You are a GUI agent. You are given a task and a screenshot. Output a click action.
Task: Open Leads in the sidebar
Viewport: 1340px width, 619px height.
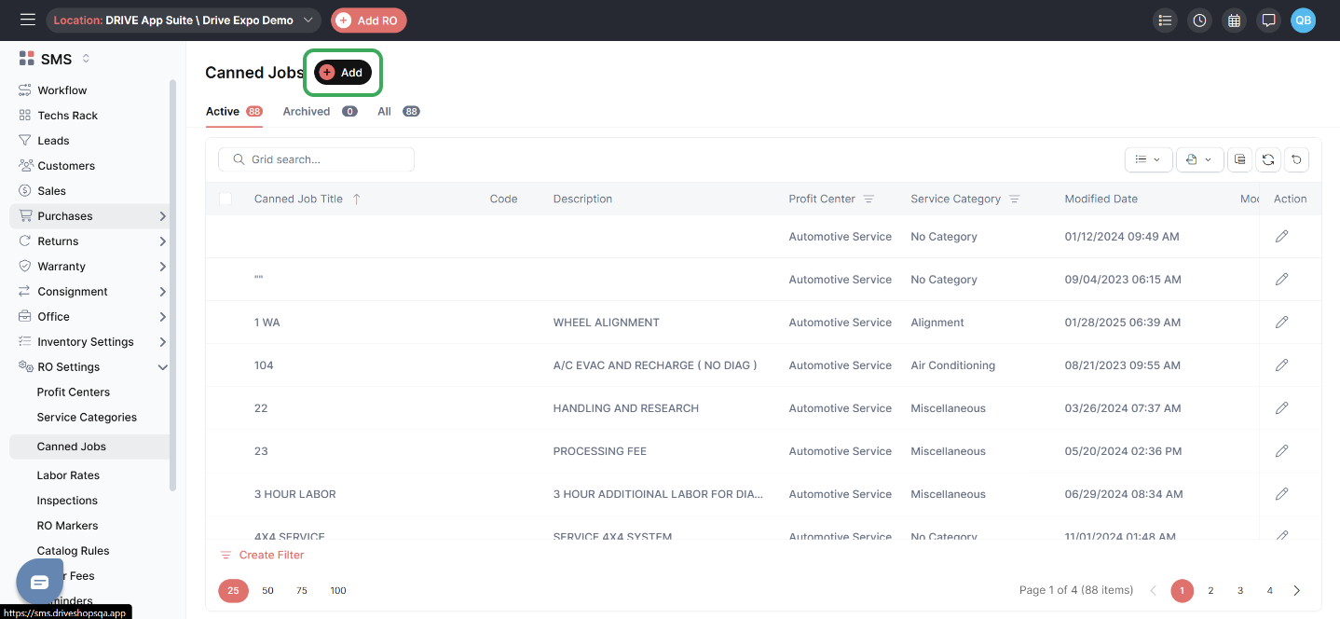(x=53, y=141)
